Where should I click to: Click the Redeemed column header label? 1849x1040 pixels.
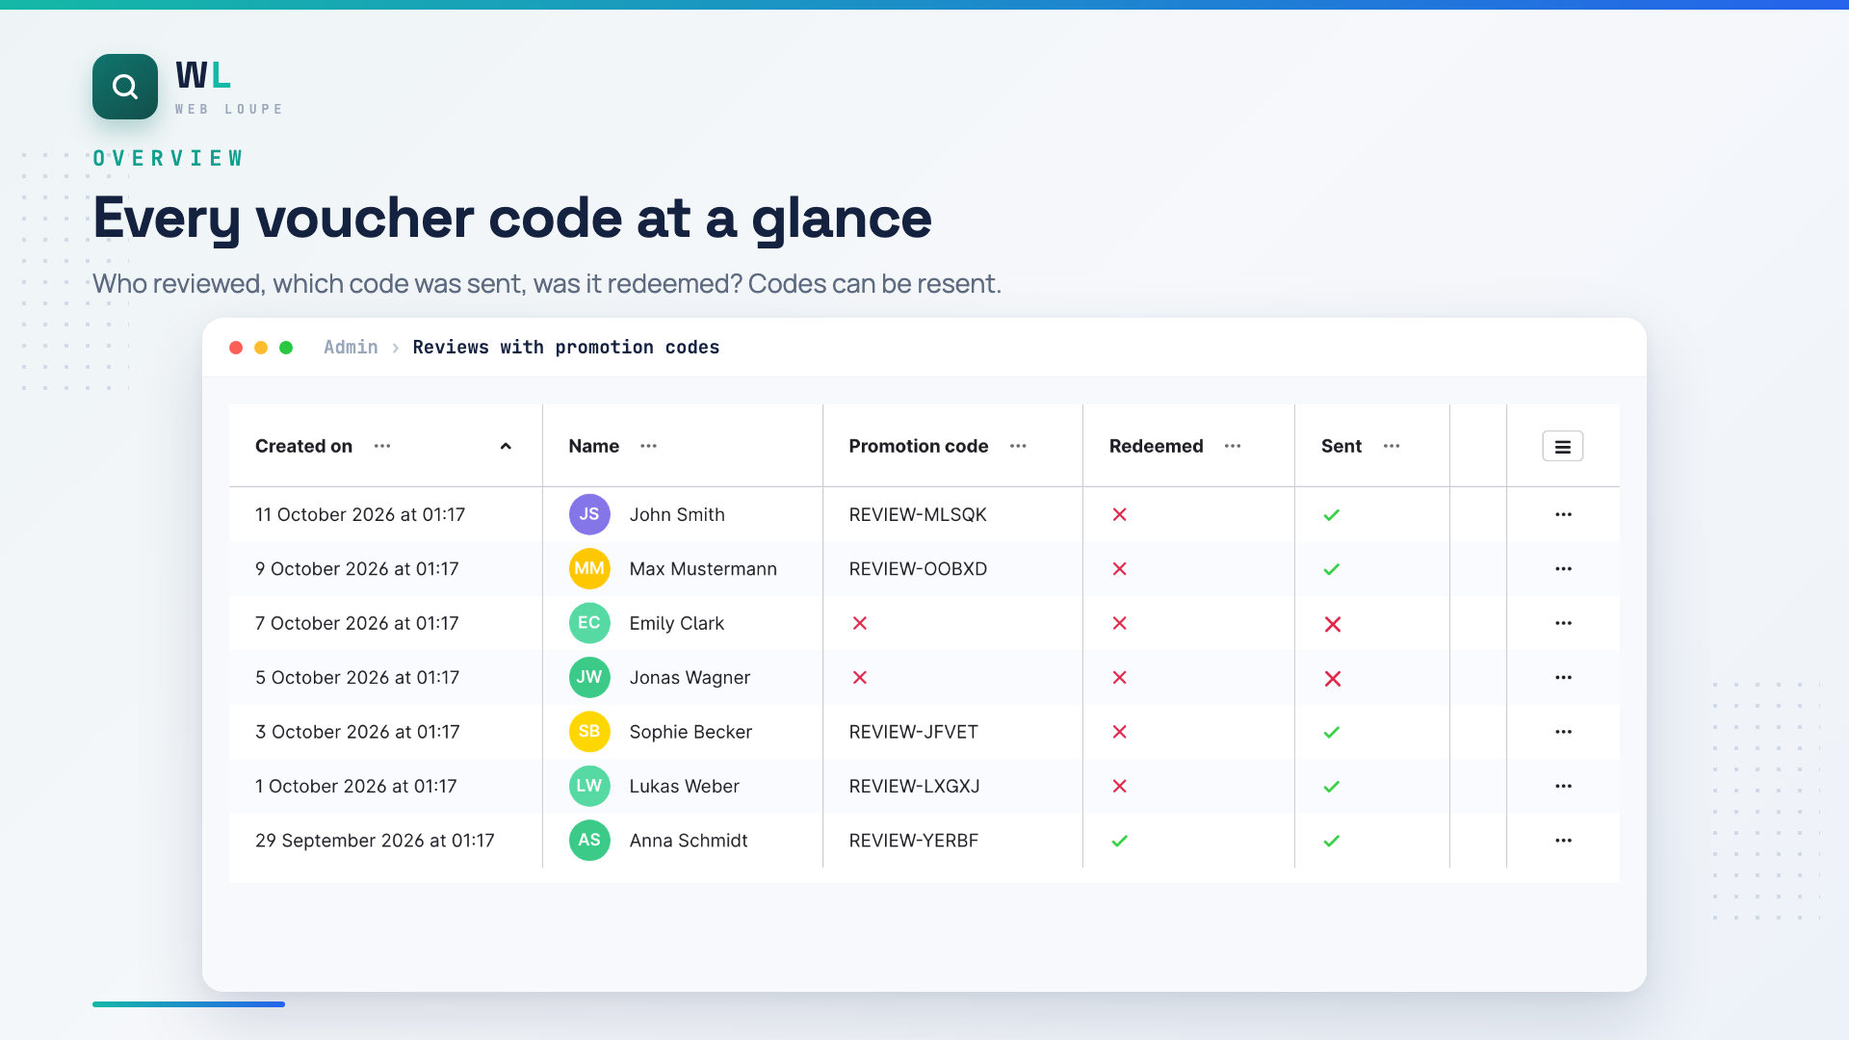pyautogui.click(x=1156, y=446)
